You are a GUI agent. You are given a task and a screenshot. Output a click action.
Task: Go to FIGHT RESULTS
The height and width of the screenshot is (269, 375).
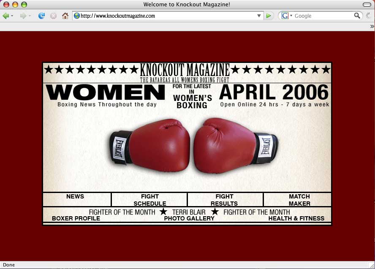coord(224,200)
